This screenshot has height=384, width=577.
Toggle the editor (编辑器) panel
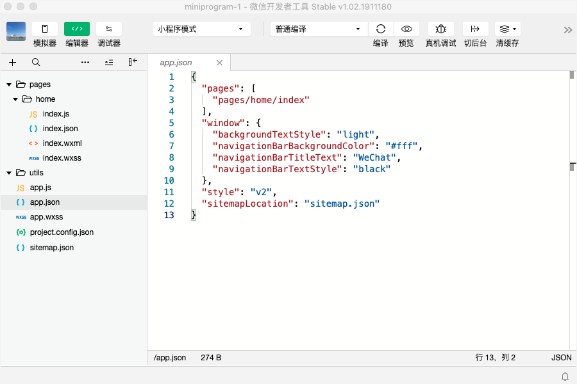coord(77,29)
